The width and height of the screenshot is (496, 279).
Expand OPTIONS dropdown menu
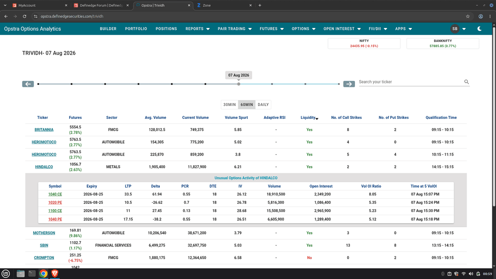pos(304,29)
